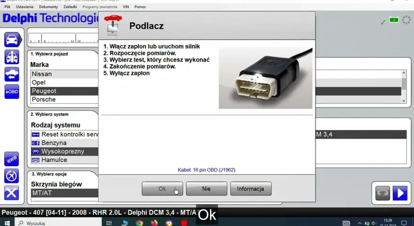Open the Windows Start button
Viewport: 414px width, 226px height.
pos(7,223)
